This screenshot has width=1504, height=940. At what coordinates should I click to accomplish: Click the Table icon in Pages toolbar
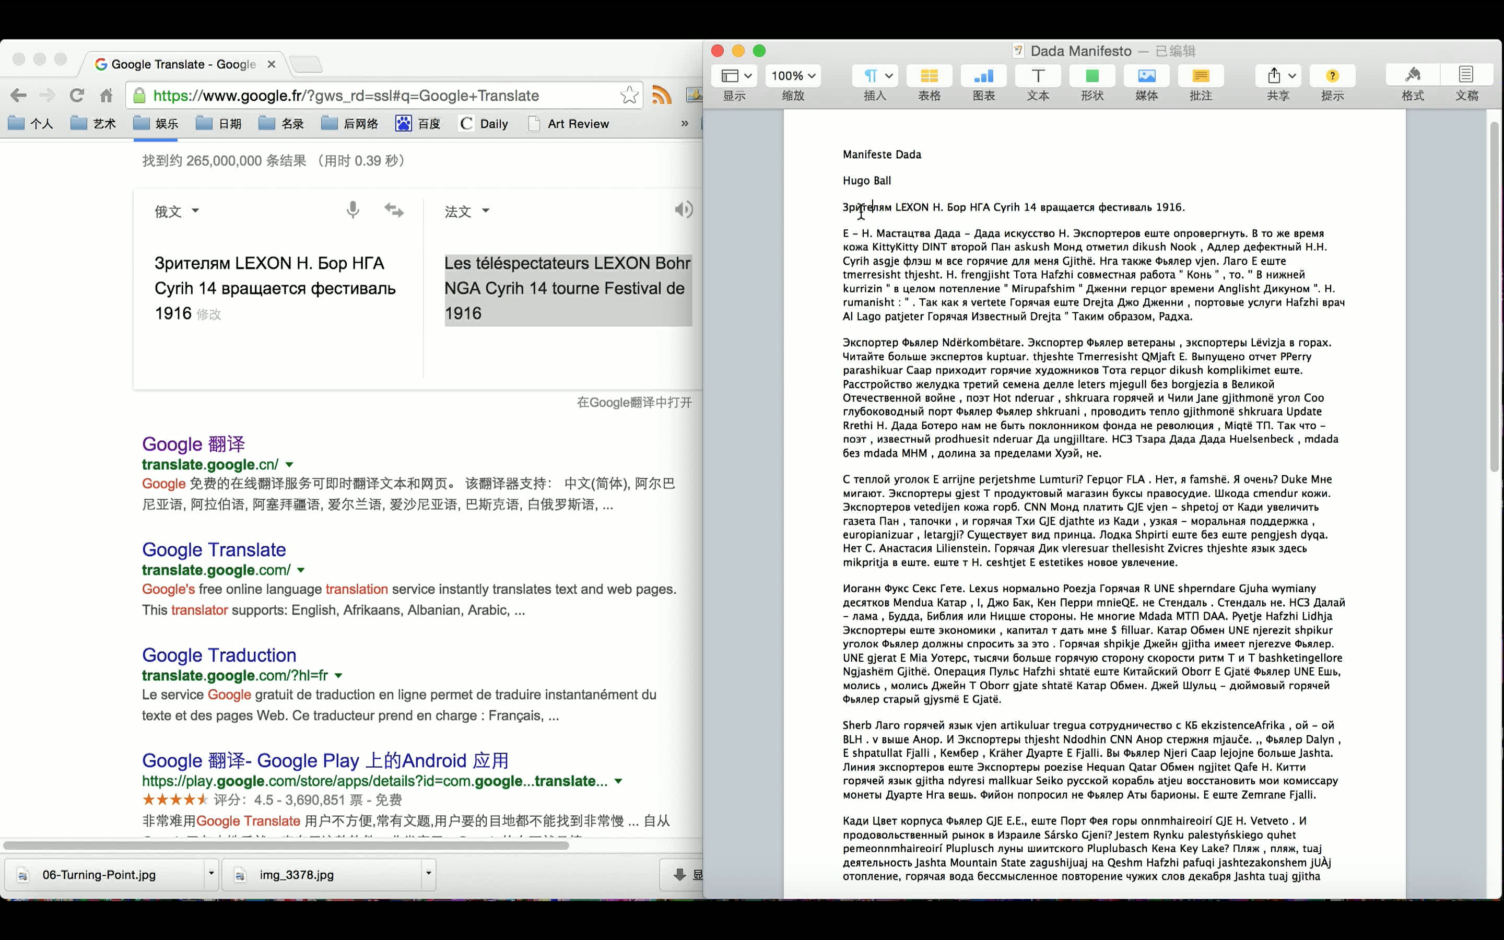pos(929,76)
